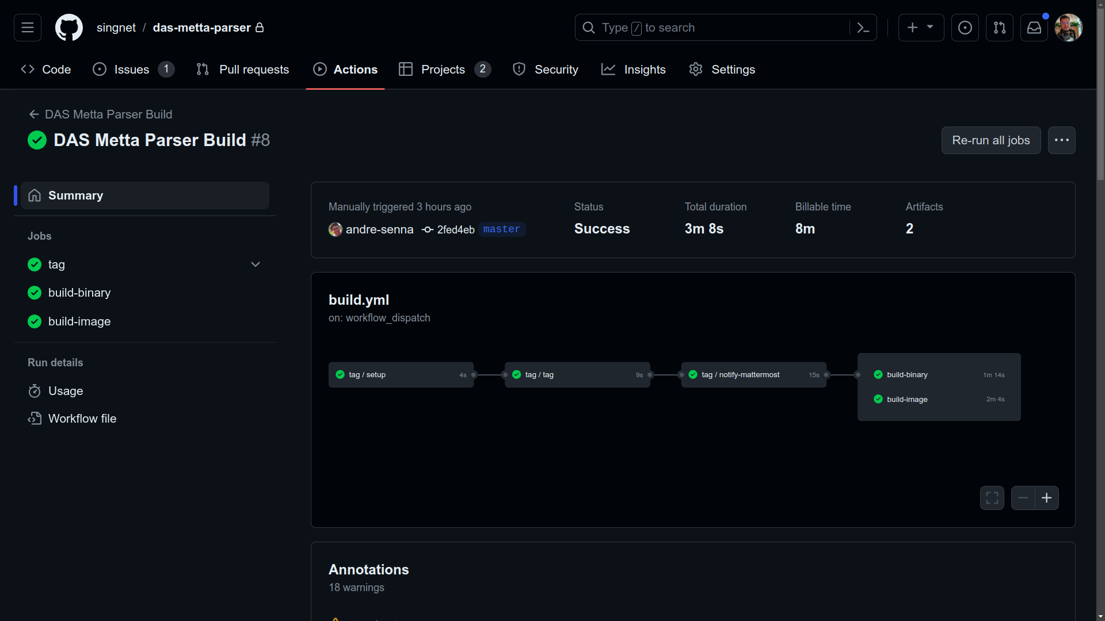This screenshot has width=1105, height=621.
Task: Click build-image green status check in sidebar
Action: point(35,321)
